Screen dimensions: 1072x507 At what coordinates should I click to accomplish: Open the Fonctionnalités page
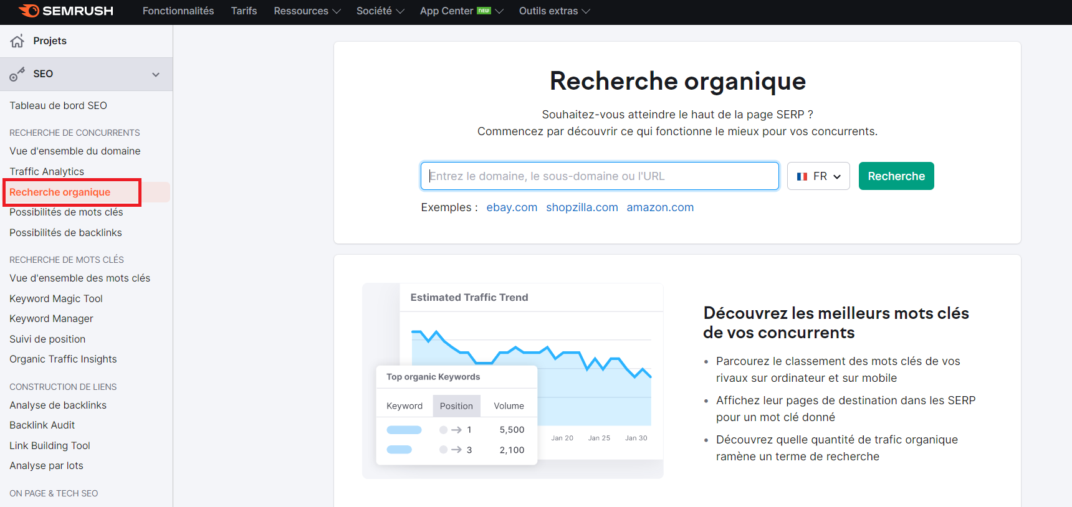click(x=178, y=11)
